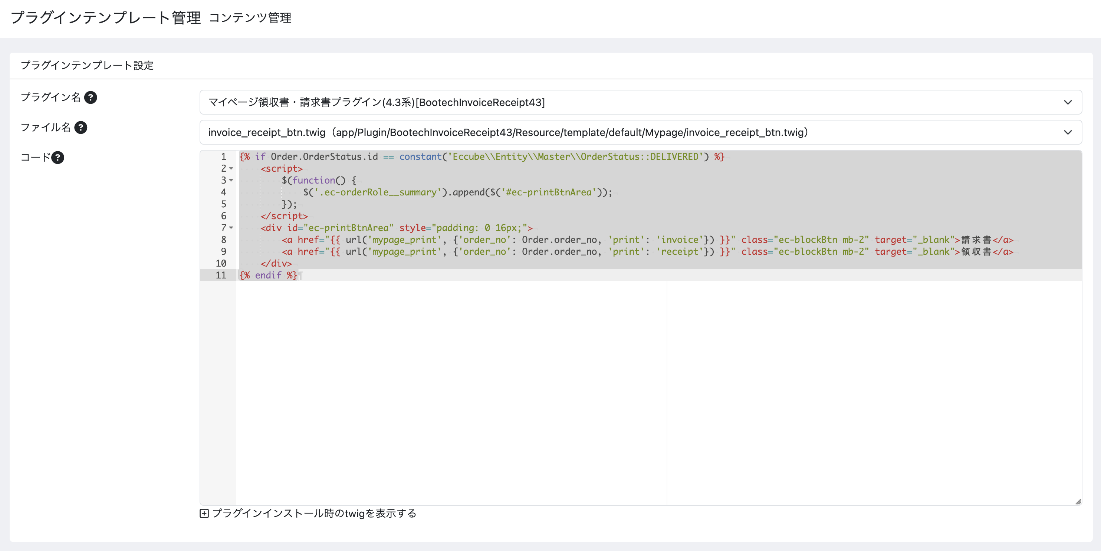Click プラグインテンプレート設定 panel header
The image size is (1101, 551).
(x=87, y=66)
